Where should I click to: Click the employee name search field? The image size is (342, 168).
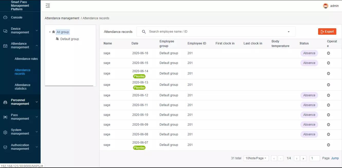tap(216, 32)
